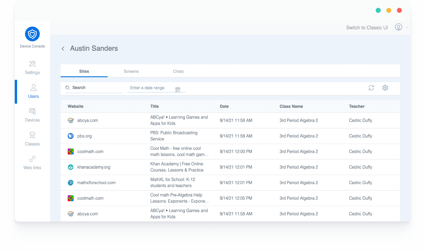Switch to the Screens tab
This screenshot has height=251, width=425.
(x=131, y=71)
